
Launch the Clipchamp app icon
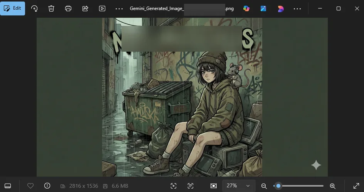pos(280,8)
